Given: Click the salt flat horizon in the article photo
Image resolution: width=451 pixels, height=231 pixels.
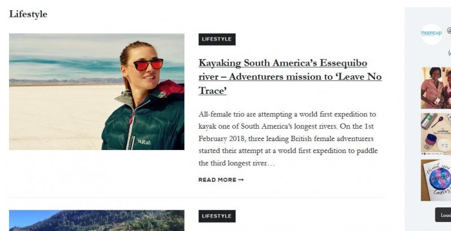Looking at the screenshot, I should point(56,82).
